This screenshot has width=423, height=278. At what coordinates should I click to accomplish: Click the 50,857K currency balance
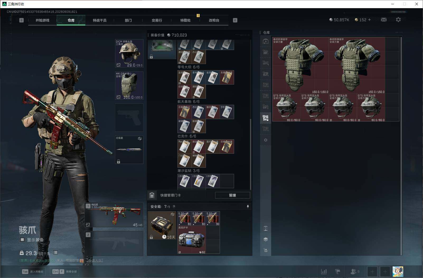point(339,20)
